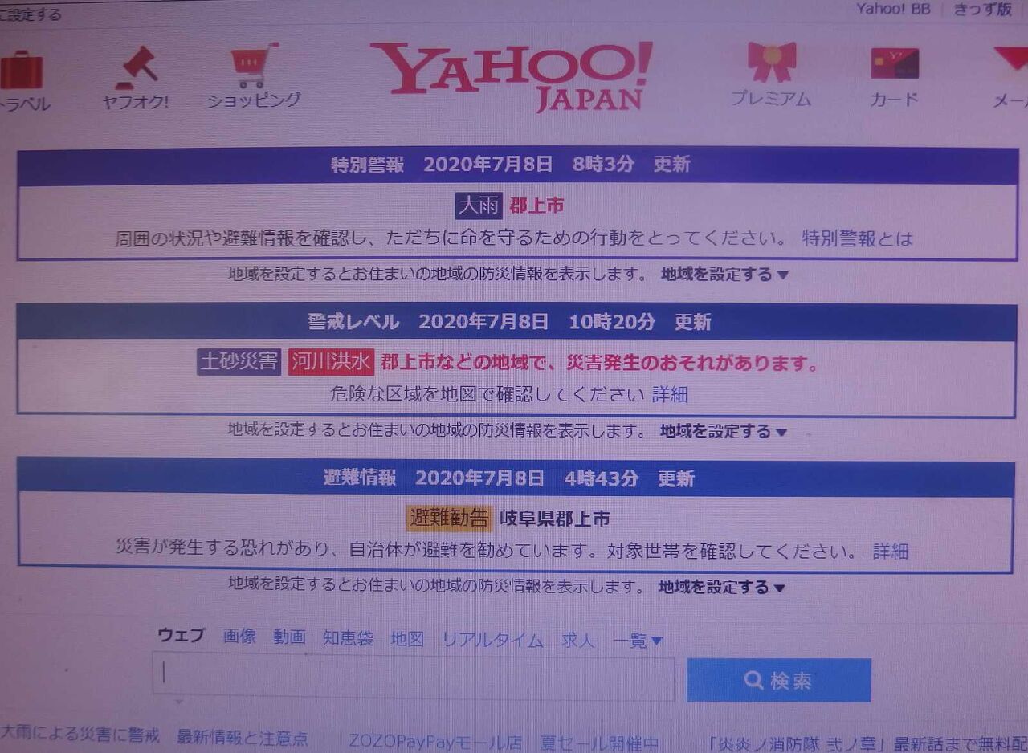Expand 地域を設定する under the 警戒レベル box
Screen dimensions: 1028x753
pos(724,432)
